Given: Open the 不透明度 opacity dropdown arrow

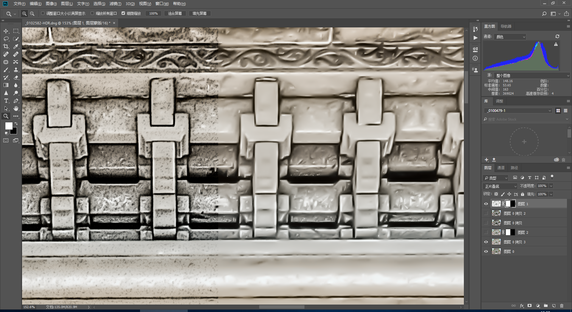Looking at the screenshot, I should point(551,186).
